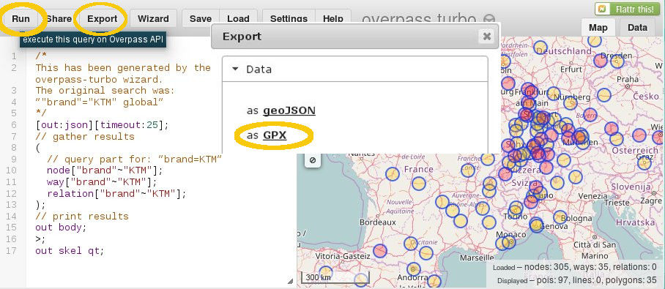665x289 pixels.
Task: Collapse the Data section expander
Action: click(x=235, y=69)
